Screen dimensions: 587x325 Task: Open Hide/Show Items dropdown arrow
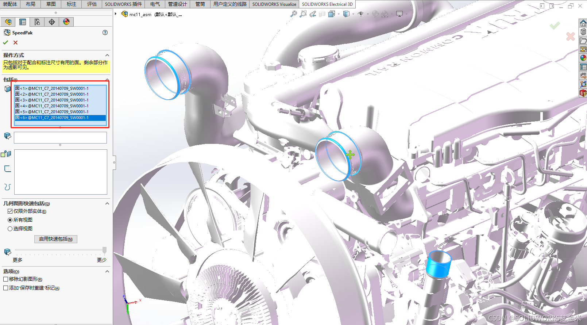pyautogui.click(x=368, y=14)
